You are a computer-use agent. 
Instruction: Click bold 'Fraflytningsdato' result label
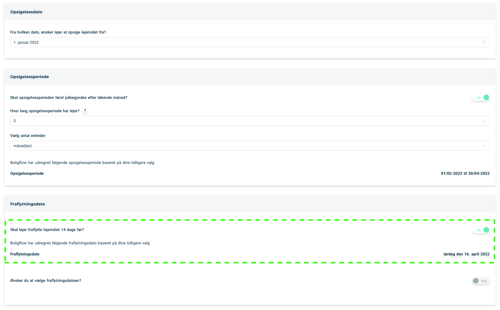coord(25,254)
